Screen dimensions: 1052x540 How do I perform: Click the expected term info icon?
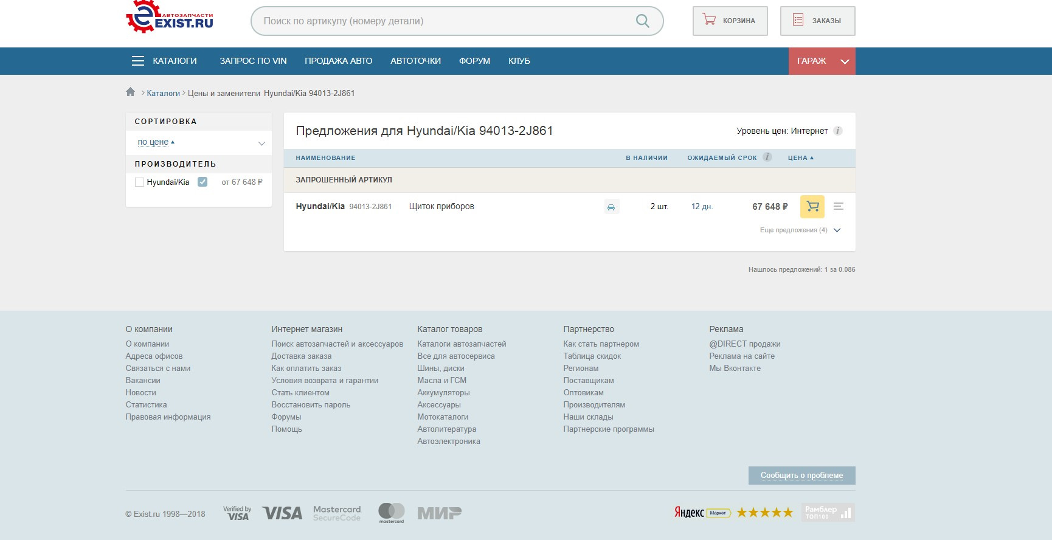(x=767, y=157)
